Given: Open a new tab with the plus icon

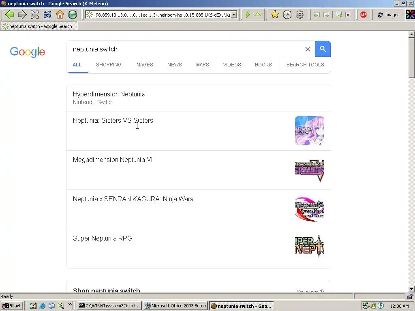Looking at the screenshot, I should pos(339,15).
